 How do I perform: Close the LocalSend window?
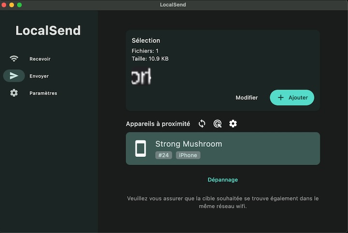(x=4, y=4)
